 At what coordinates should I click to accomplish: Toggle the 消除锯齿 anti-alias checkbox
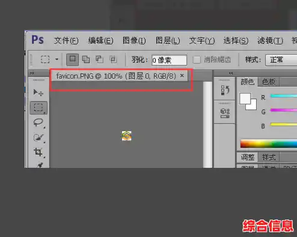pyautogui.click(x=197, y=60)
